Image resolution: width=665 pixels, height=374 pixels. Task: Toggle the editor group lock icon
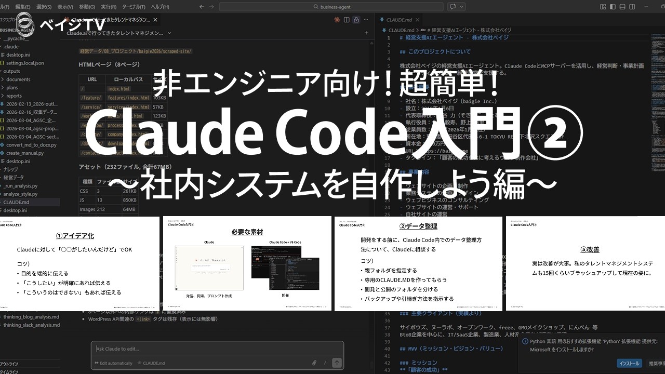(356, 20)
